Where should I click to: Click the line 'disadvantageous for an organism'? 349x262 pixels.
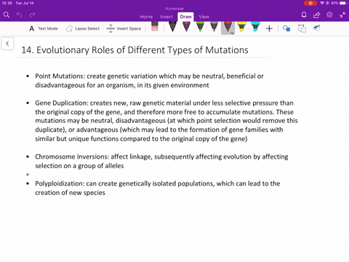[x=122, y=85]
